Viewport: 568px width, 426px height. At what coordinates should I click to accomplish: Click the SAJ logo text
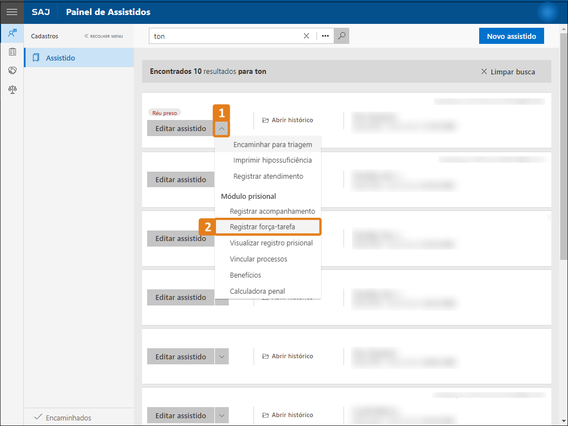(41, 12)
